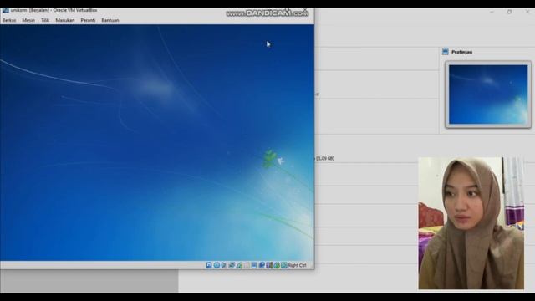The image size is (535, 301).
Task: Click the display settings status icon
Action: (x=254, y=265)
